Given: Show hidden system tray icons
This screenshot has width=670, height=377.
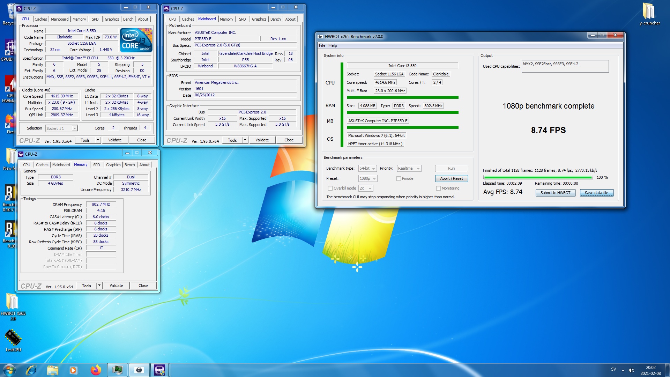Looking at the screenshot, I should coord(623,370).
